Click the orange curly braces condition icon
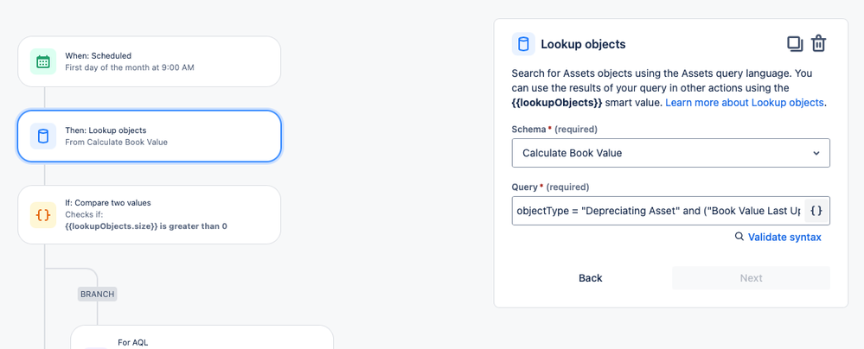Viewport: 864px width, 349px height. 43,215
